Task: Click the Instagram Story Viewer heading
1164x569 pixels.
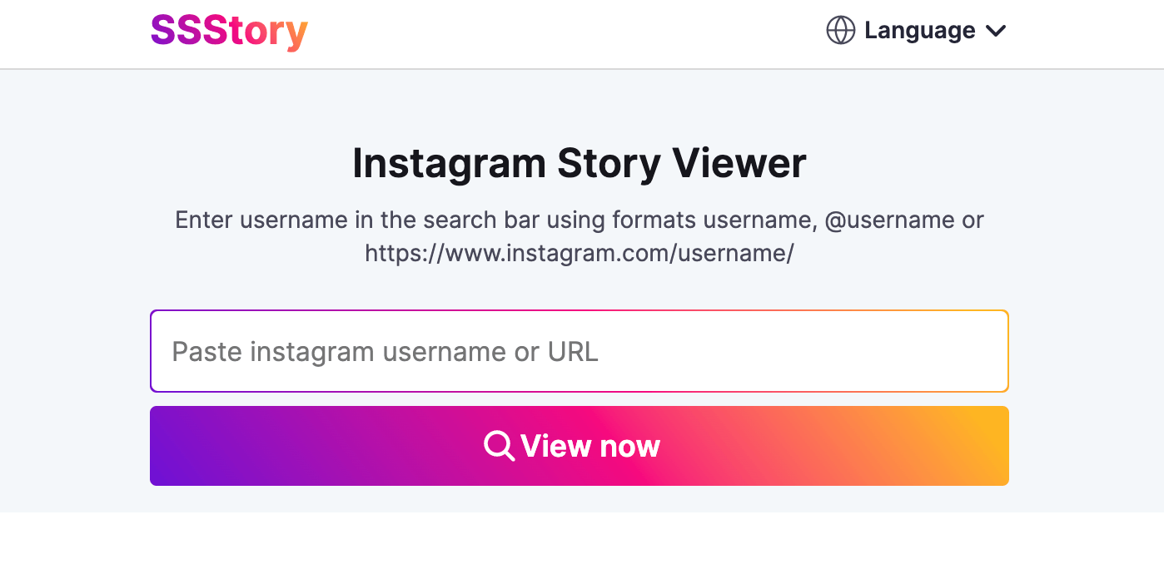Action: pos(580,163)
